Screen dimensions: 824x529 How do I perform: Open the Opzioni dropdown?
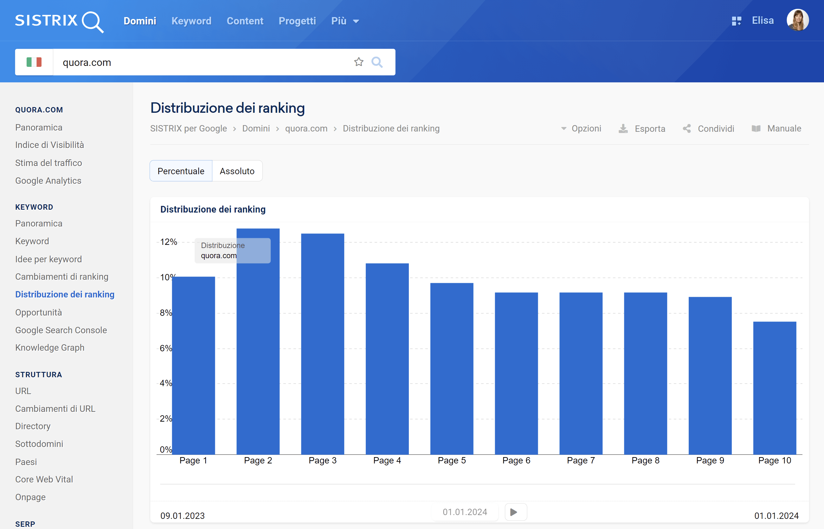pos(581,129)
